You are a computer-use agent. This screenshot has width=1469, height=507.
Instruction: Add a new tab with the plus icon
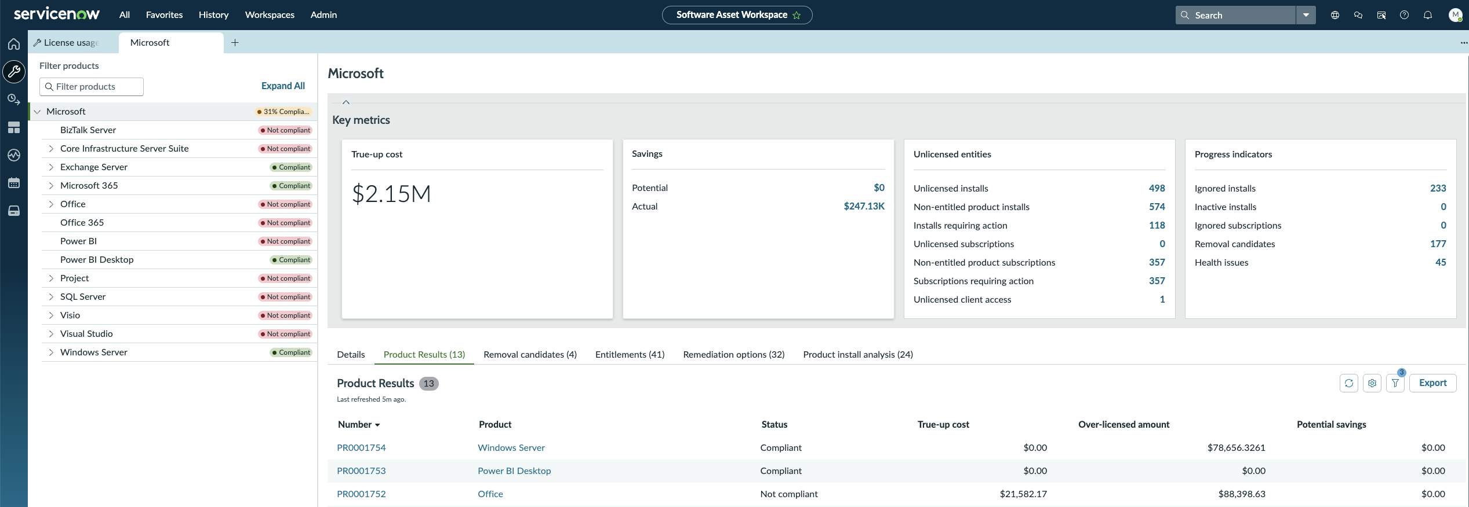235,42
